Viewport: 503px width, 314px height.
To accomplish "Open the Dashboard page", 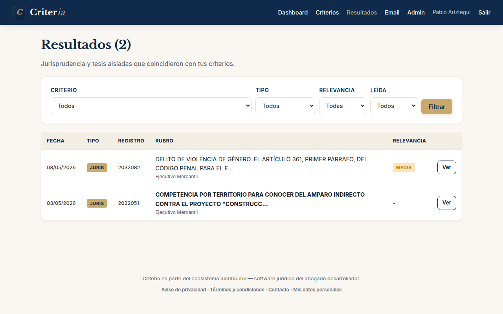I will point(293,13).
